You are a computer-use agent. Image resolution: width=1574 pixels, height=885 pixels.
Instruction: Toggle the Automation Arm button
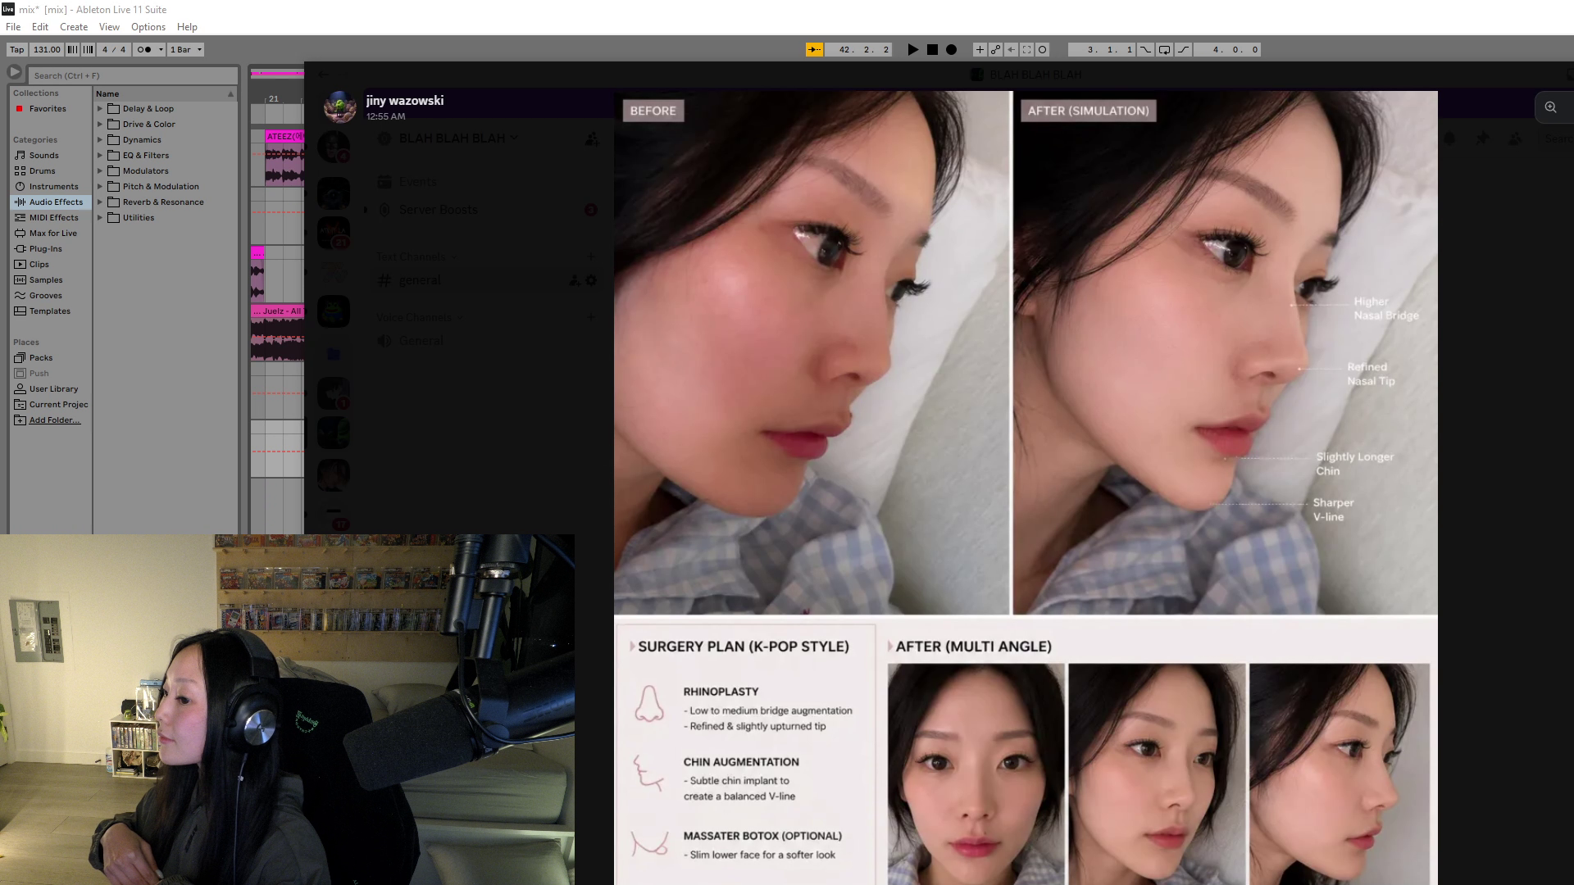995,50
